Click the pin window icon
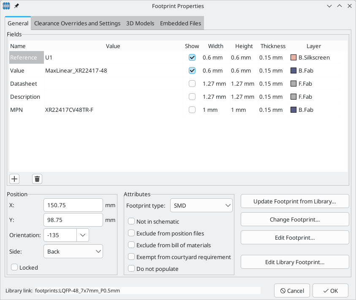This screenshot has width=356, height=300. pyautogui.click(x=17, y=6)
